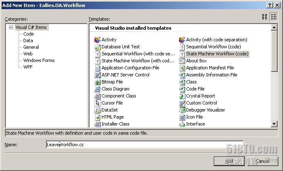
Task: Open dialog Help question mark button
Action: pyautogui.click(x=269, y=5)
